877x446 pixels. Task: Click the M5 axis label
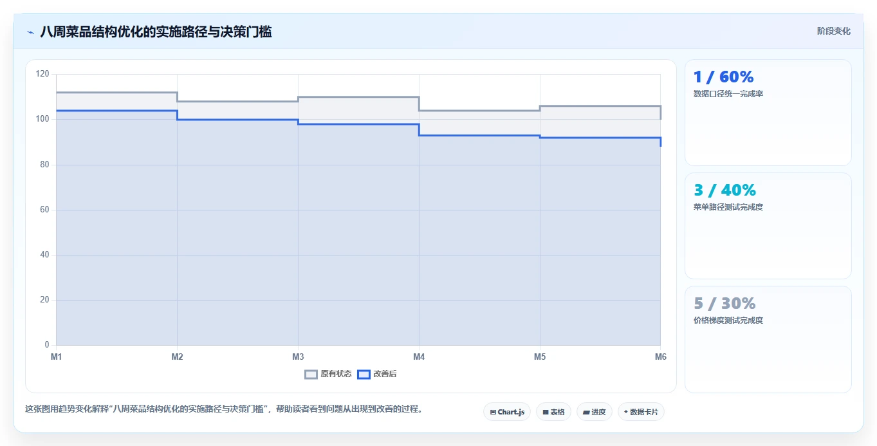[540, 357]
